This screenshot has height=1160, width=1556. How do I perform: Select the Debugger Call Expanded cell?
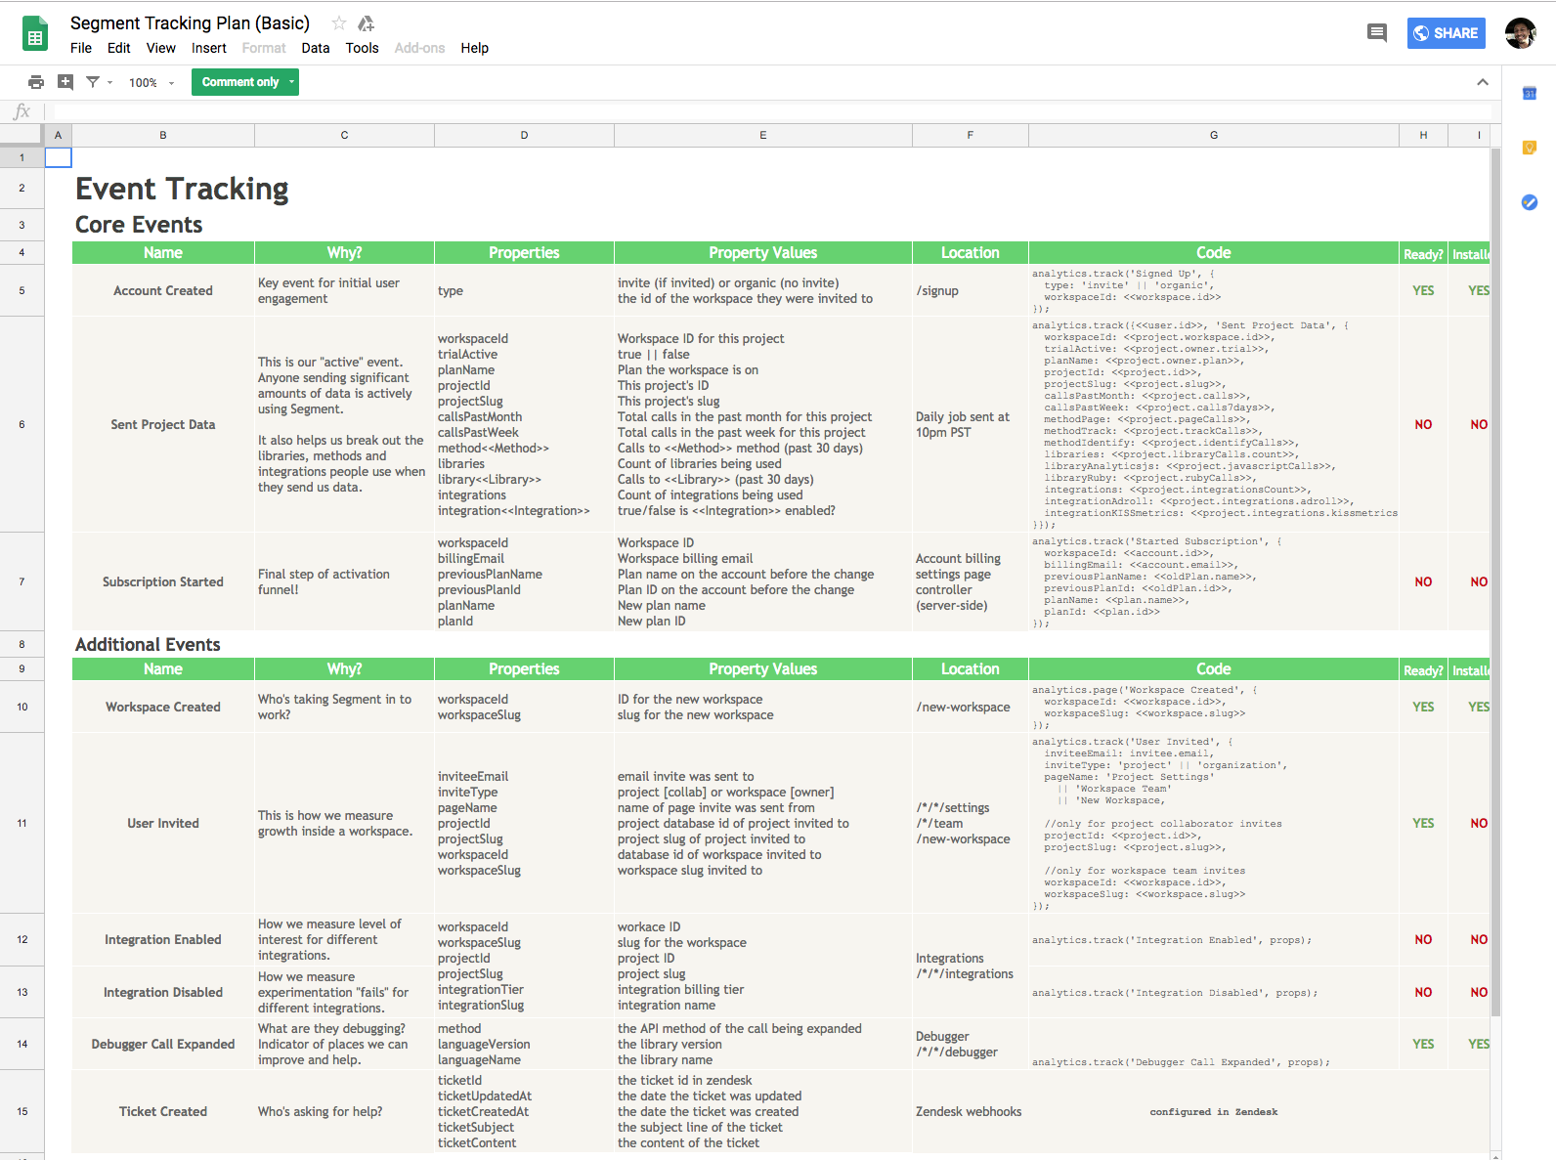pos(163,1044)
